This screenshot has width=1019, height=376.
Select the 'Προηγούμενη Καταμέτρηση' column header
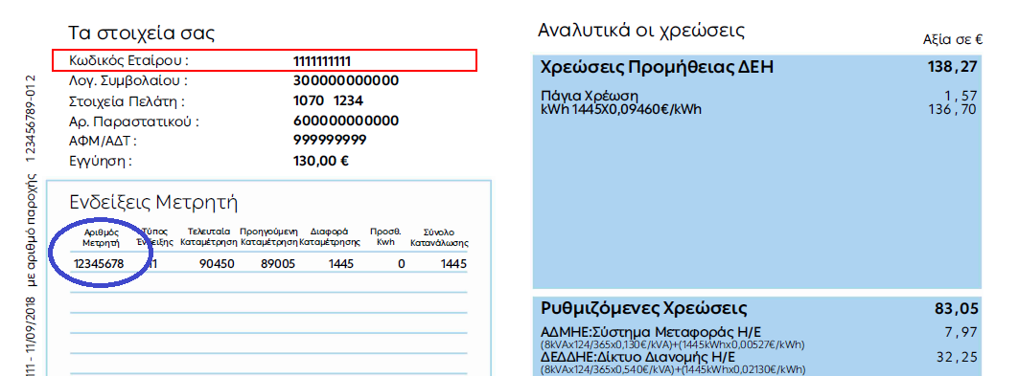pyautogui.click(x=268, y=237)
